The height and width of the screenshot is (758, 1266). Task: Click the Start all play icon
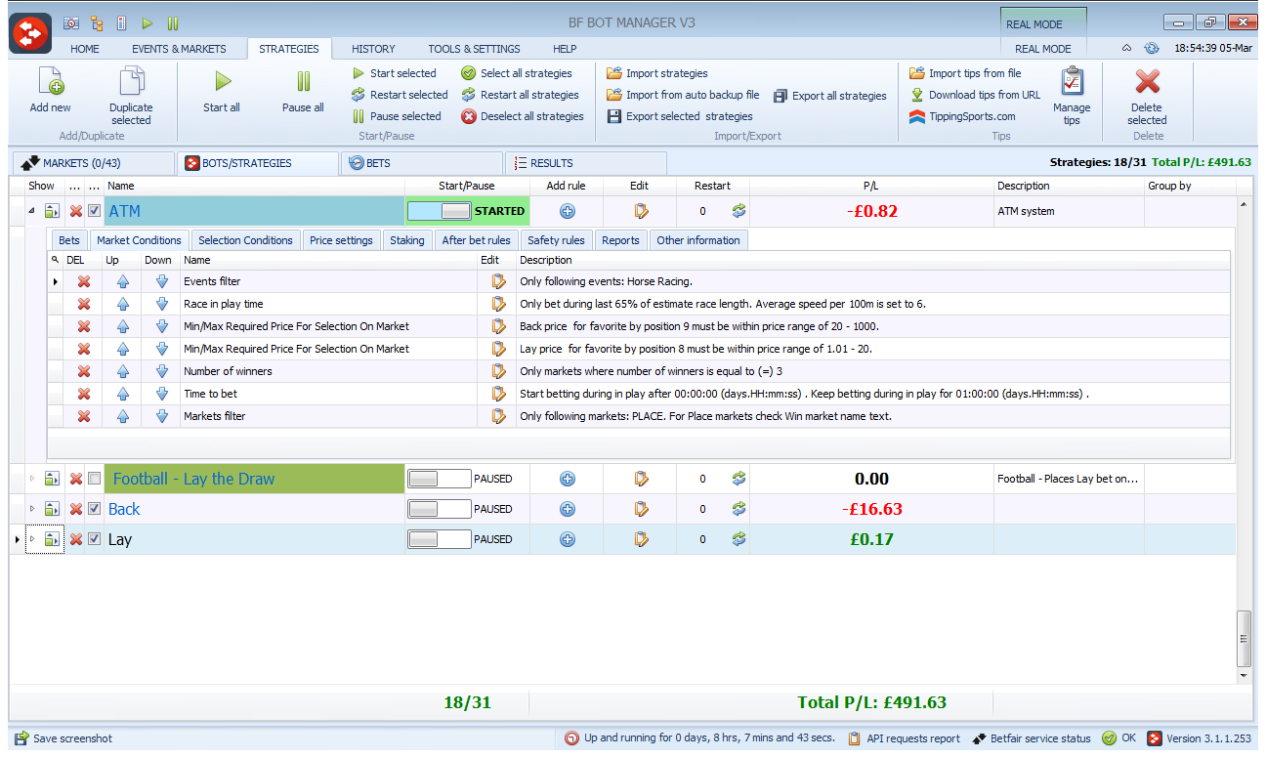pos(223,82)
